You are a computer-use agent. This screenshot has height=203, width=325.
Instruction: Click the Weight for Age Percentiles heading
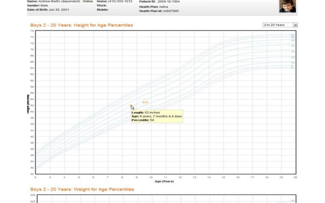[82, 189]
